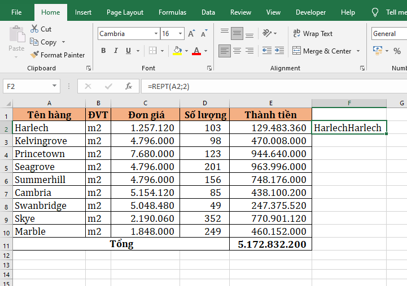Screen dimensions: 407x286
Task: Open the Formulas ribbon tab
Action: coord(172,12)
